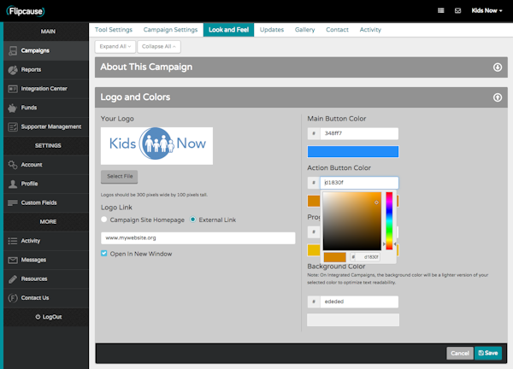The height and width of the screenshot is (369, 513).
Task: Open the Integration Center icon
Action: tap(12, 89)
